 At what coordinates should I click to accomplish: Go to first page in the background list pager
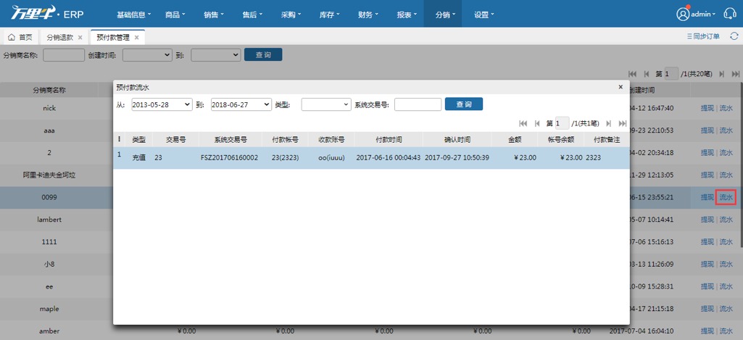tap(632, 74)
